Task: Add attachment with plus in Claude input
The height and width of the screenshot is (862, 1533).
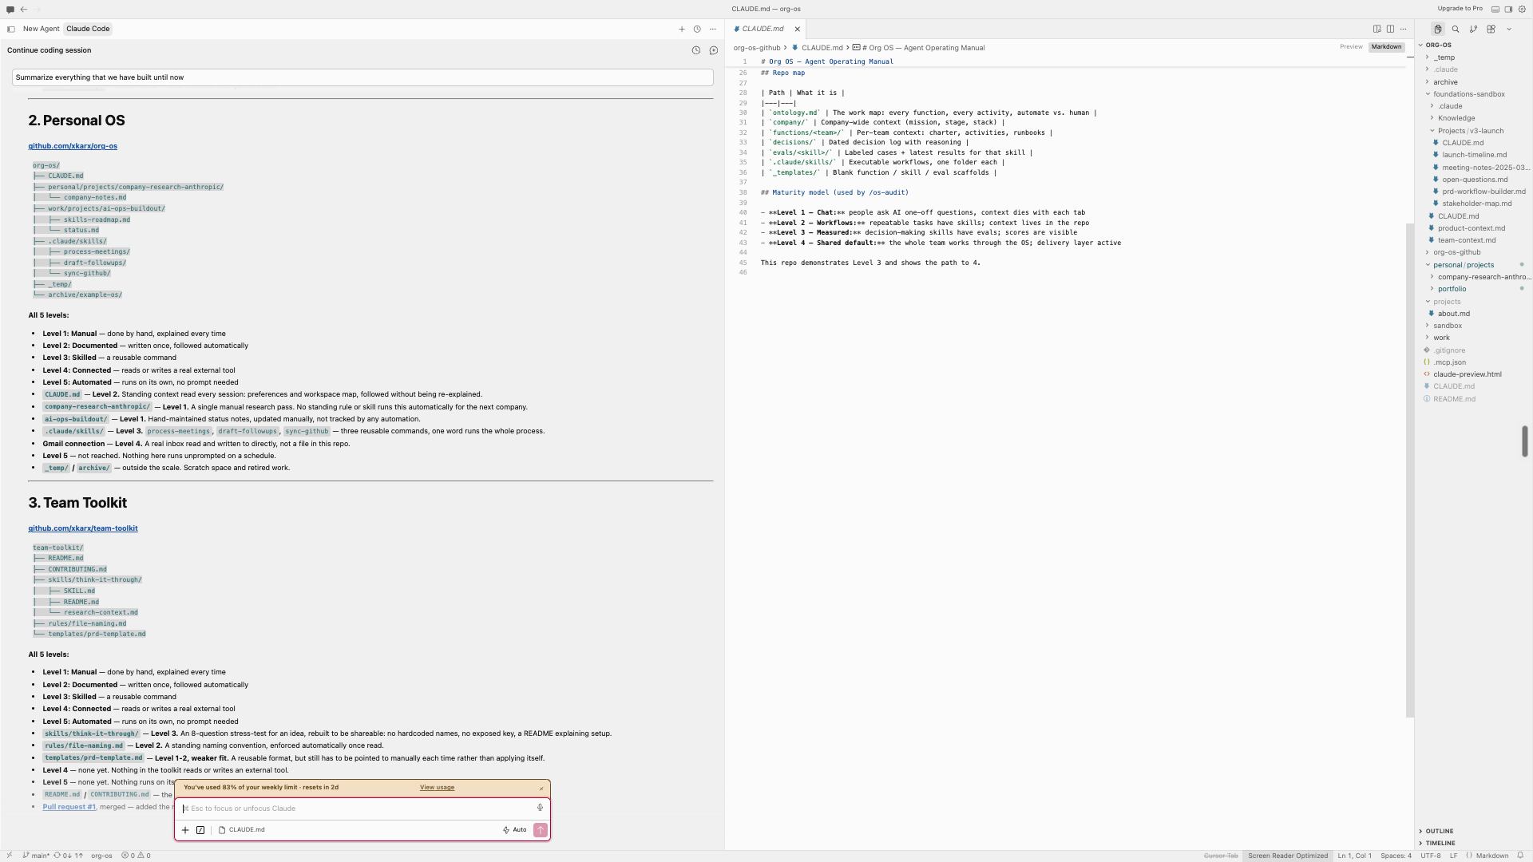Action: pyautogui.click(x=185, y=830)
